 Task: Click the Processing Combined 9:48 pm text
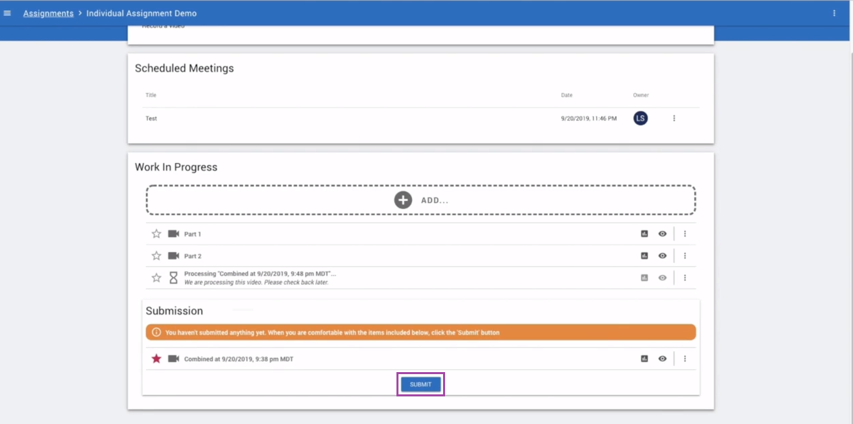pos(260,274)
